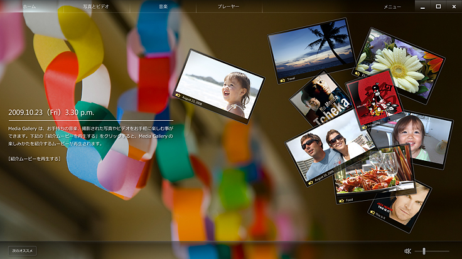Open the ホーム tab
462x259 pixels.
point(30,6)
